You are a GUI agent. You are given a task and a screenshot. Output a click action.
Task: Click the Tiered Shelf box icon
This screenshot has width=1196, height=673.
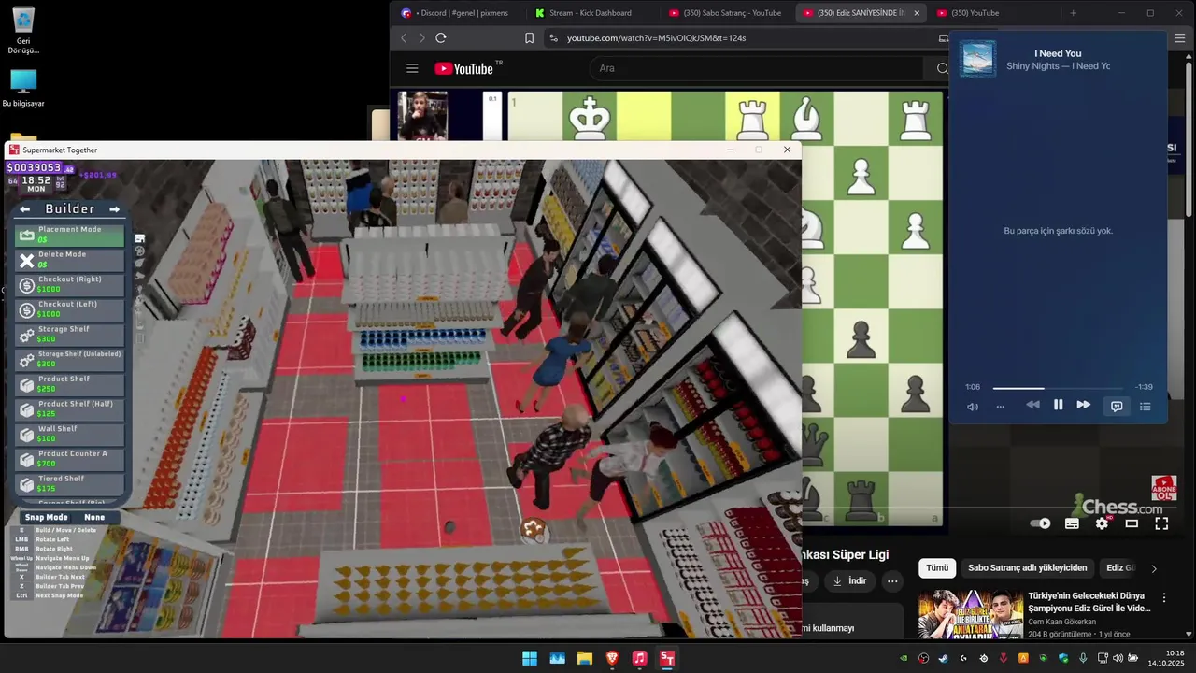click(x=26, y=484)
